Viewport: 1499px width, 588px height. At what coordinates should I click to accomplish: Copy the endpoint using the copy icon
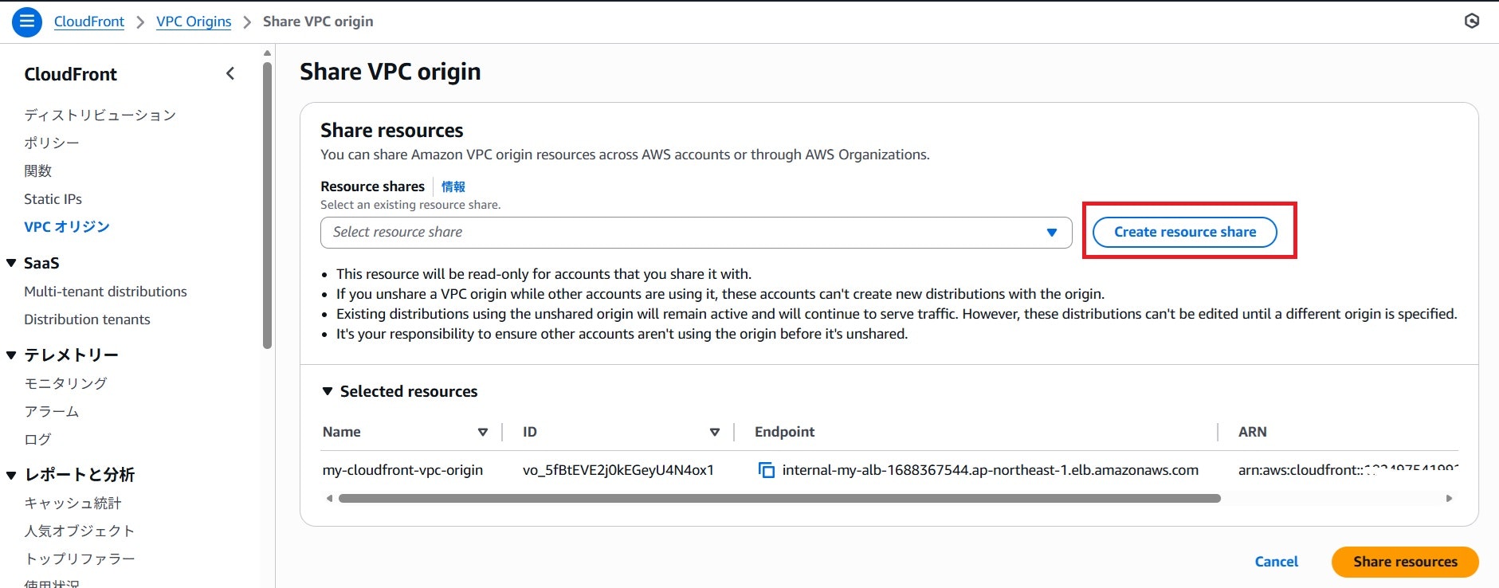pyautogui.click(x=766, y=470)
